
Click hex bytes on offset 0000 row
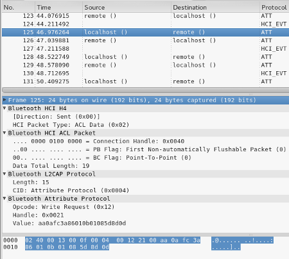pos(112,240)
